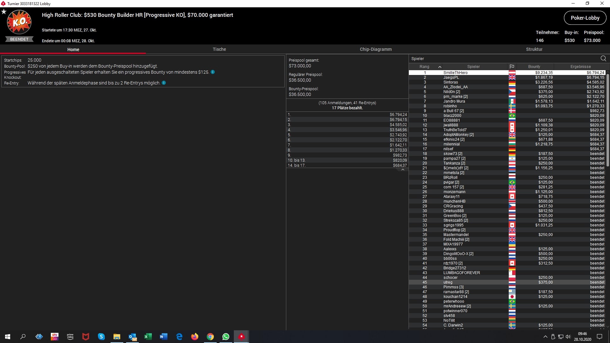Sort by Ergebnisse column header
610x343 pixels.
click(580, 67)
